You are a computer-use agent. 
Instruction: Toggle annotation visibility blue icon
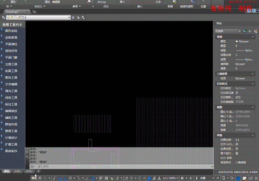(149, 178)
